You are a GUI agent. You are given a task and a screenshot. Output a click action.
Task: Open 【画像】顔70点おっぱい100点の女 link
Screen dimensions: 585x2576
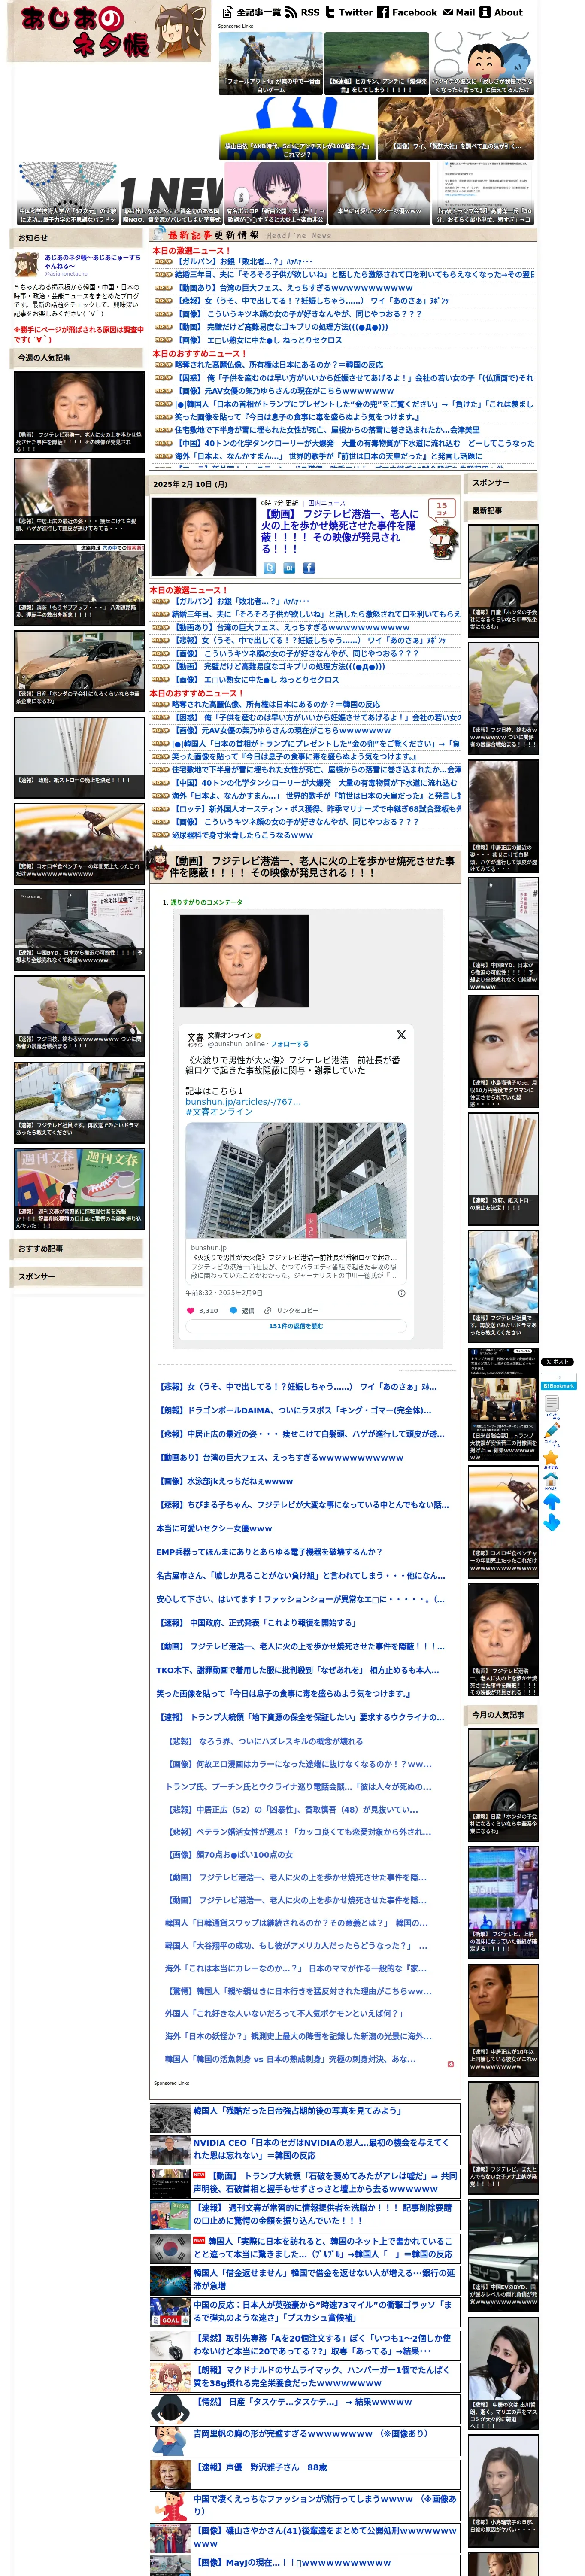click(x=230, y=1855)
